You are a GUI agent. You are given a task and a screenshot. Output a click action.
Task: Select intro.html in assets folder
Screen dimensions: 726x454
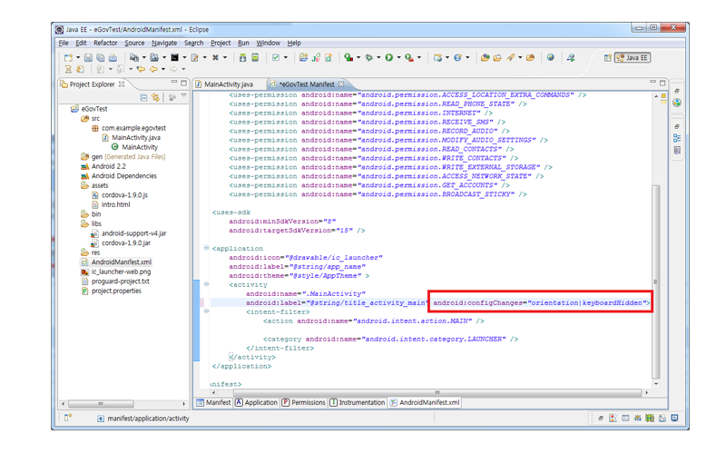114,204
